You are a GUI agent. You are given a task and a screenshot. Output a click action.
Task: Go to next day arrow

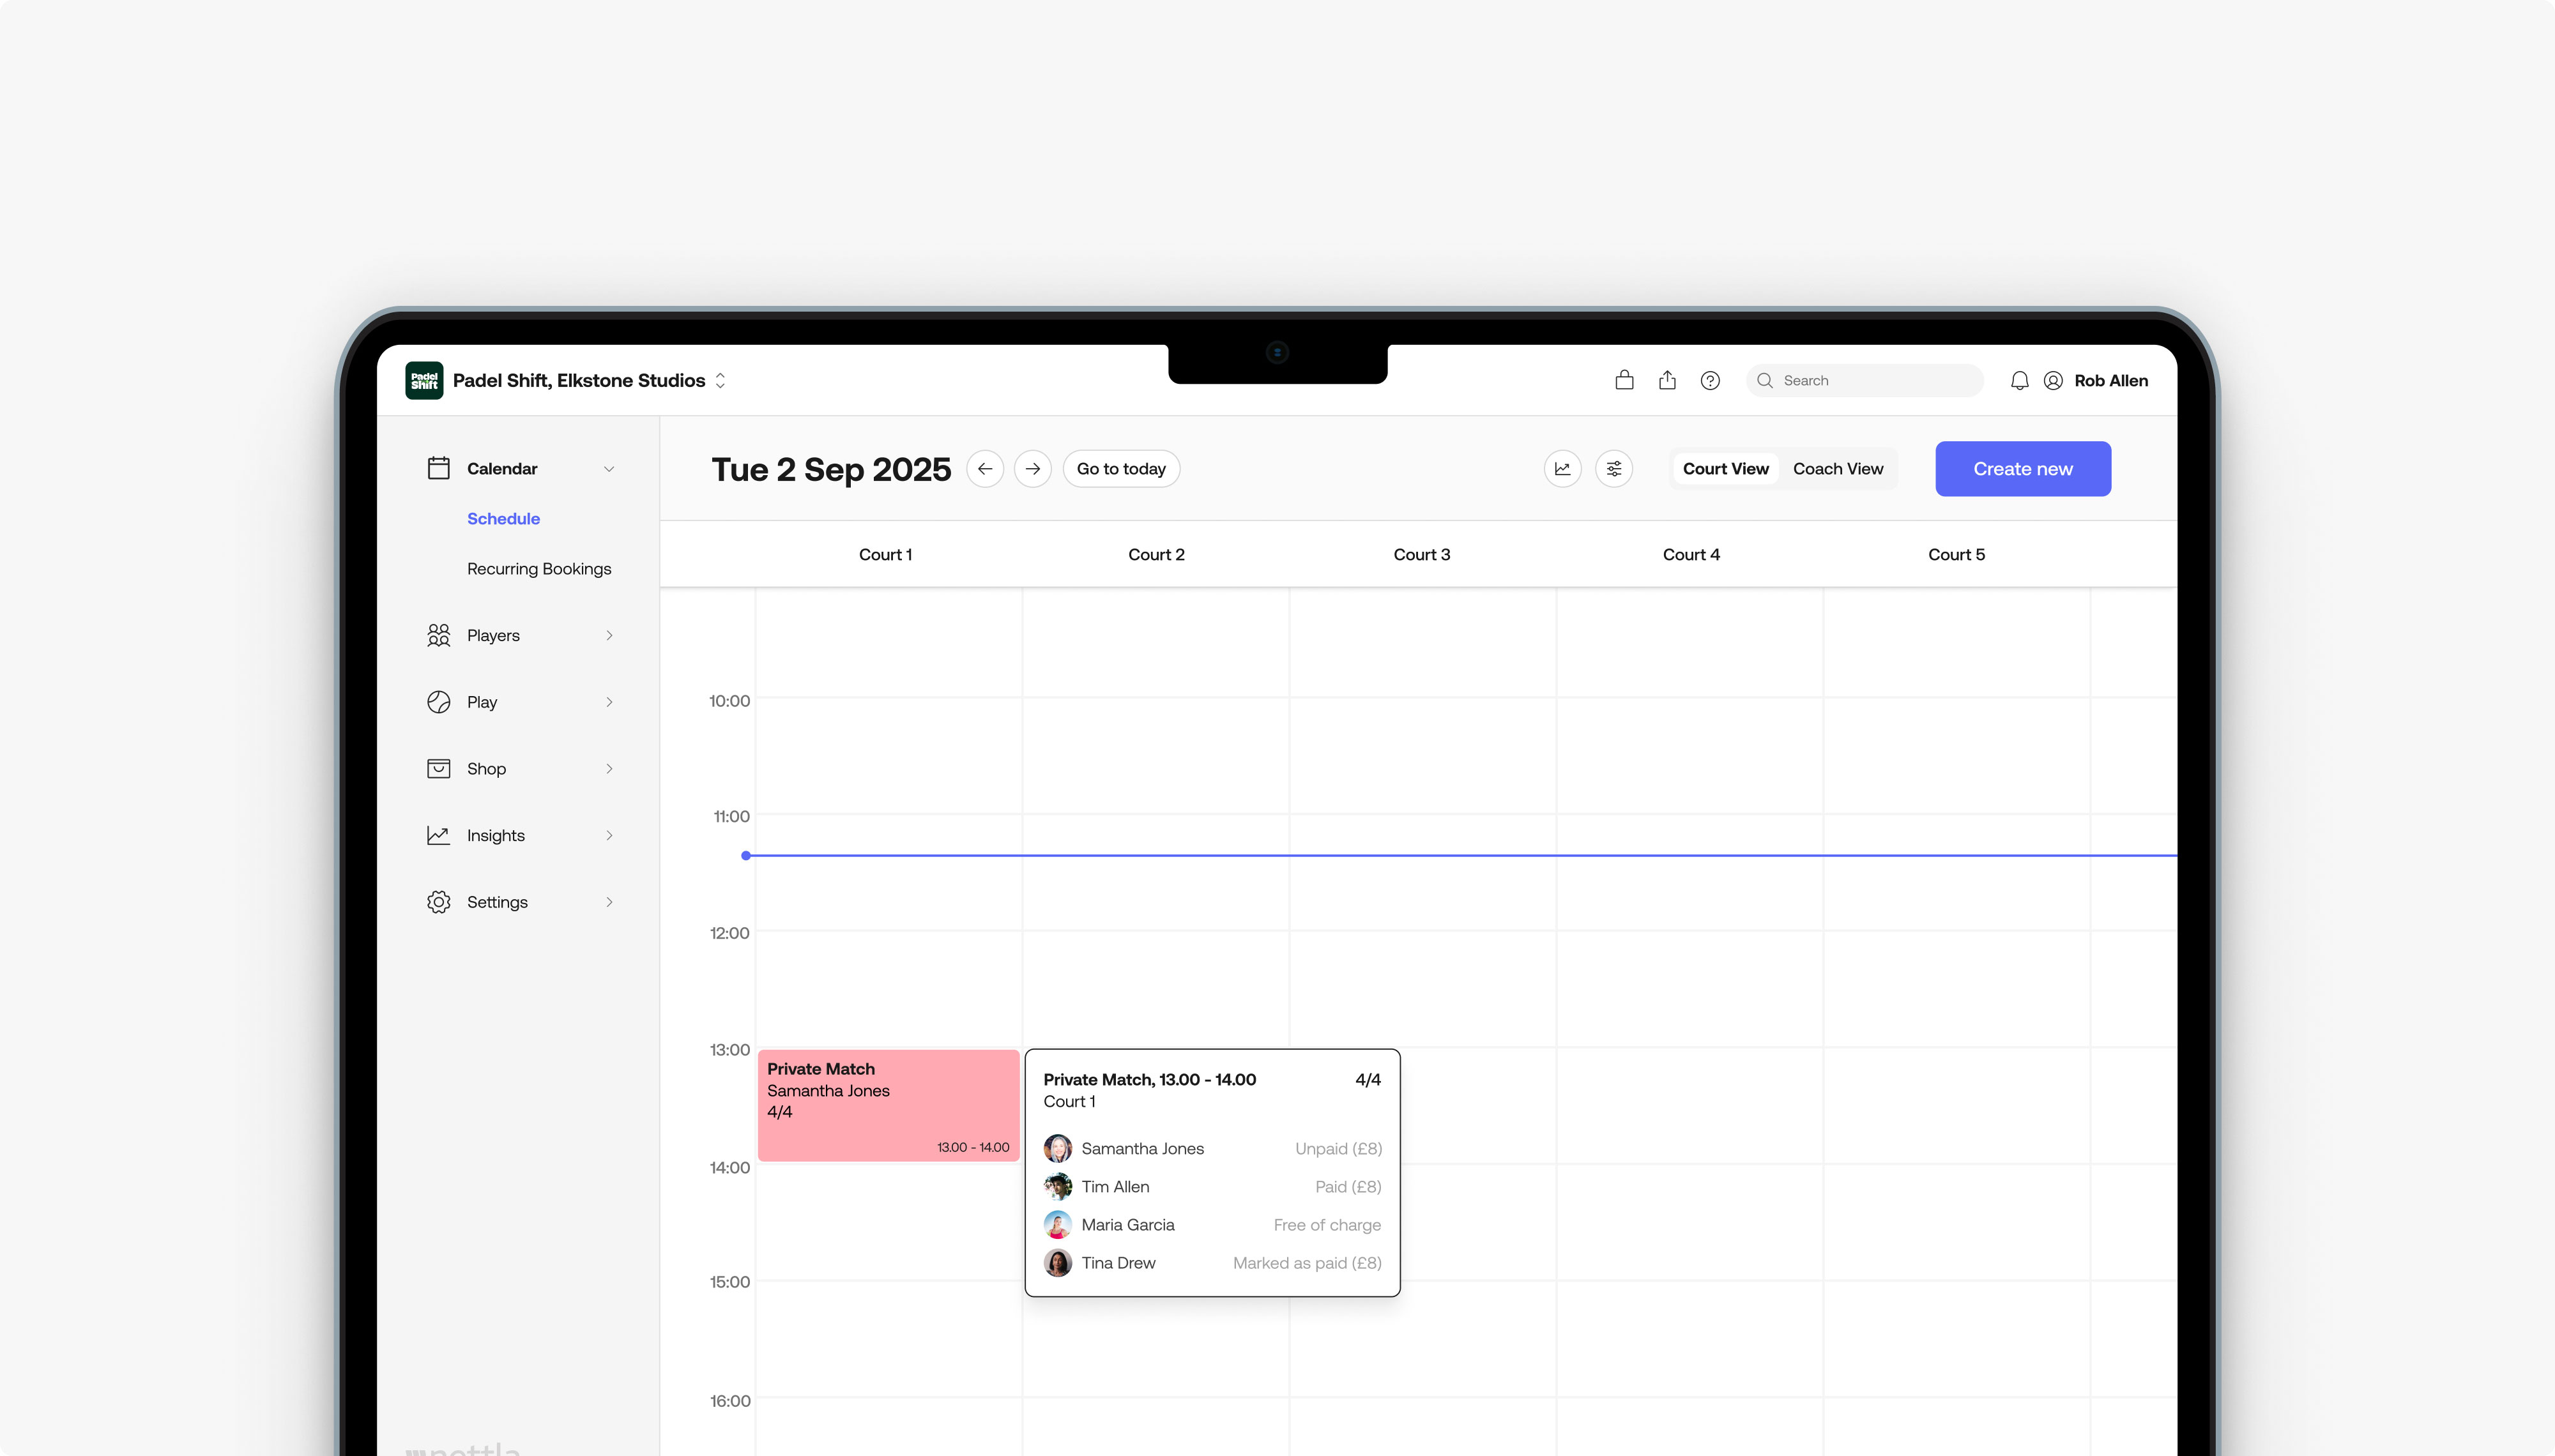click(1032, 468)
